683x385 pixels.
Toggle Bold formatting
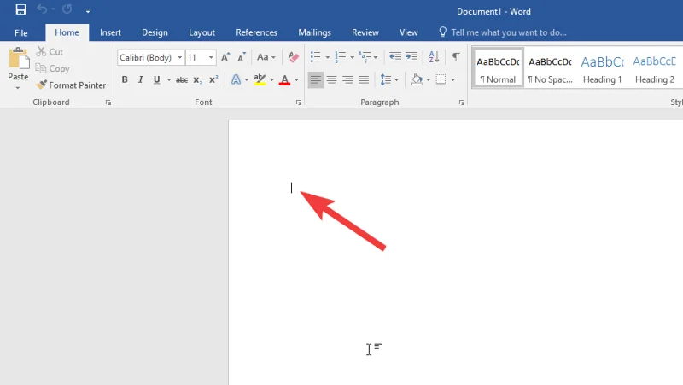click(x=125, y=80)
